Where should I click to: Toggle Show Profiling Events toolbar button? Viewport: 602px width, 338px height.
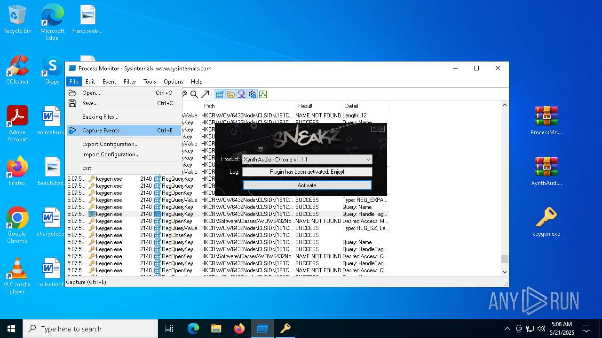[x=263, y=94]
